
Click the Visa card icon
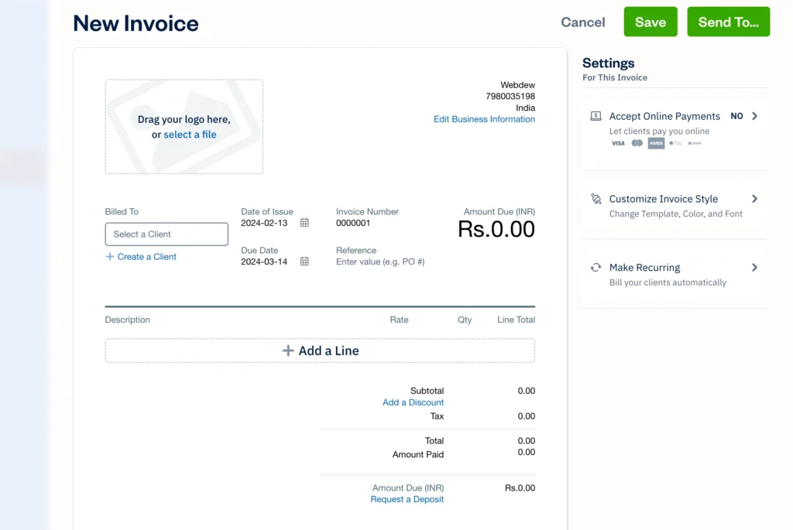coord(618,143)
